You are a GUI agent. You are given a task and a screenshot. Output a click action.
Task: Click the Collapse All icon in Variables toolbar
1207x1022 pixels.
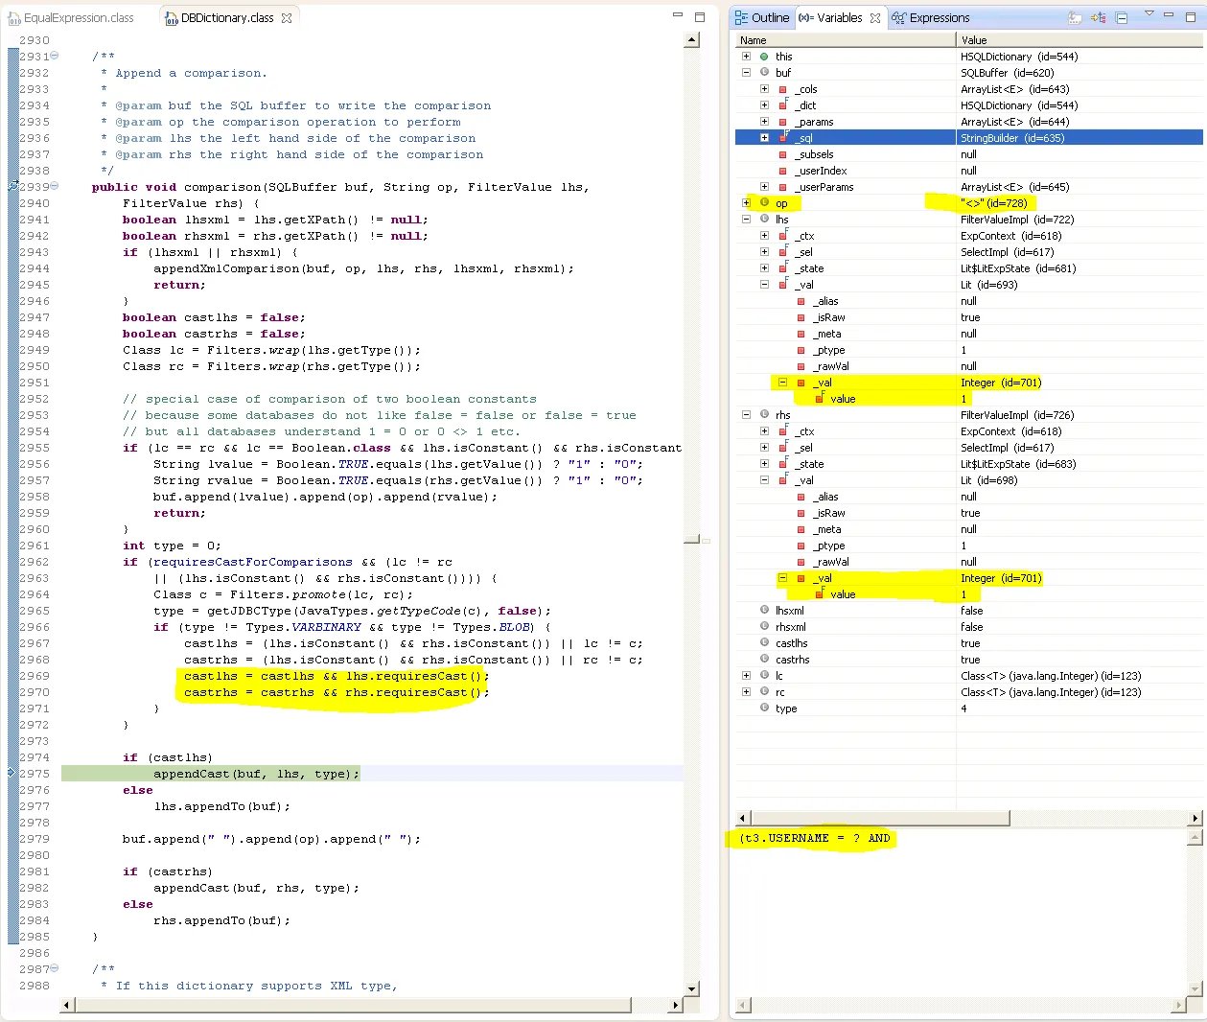(x=1122, y=18)
